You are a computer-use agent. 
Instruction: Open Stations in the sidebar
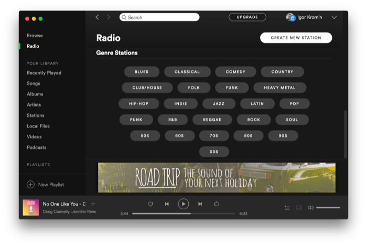tap(35, 115)
